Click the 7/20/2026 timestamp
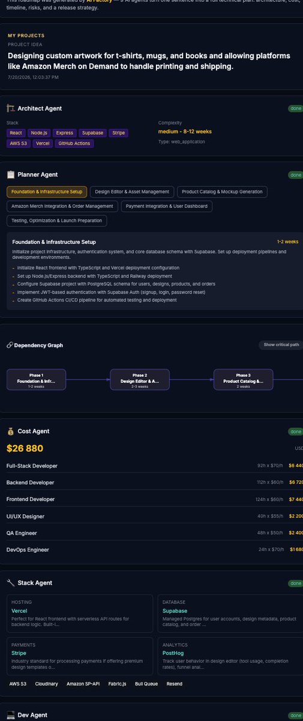This screenshot has width=303, height=721. (33, 77)
